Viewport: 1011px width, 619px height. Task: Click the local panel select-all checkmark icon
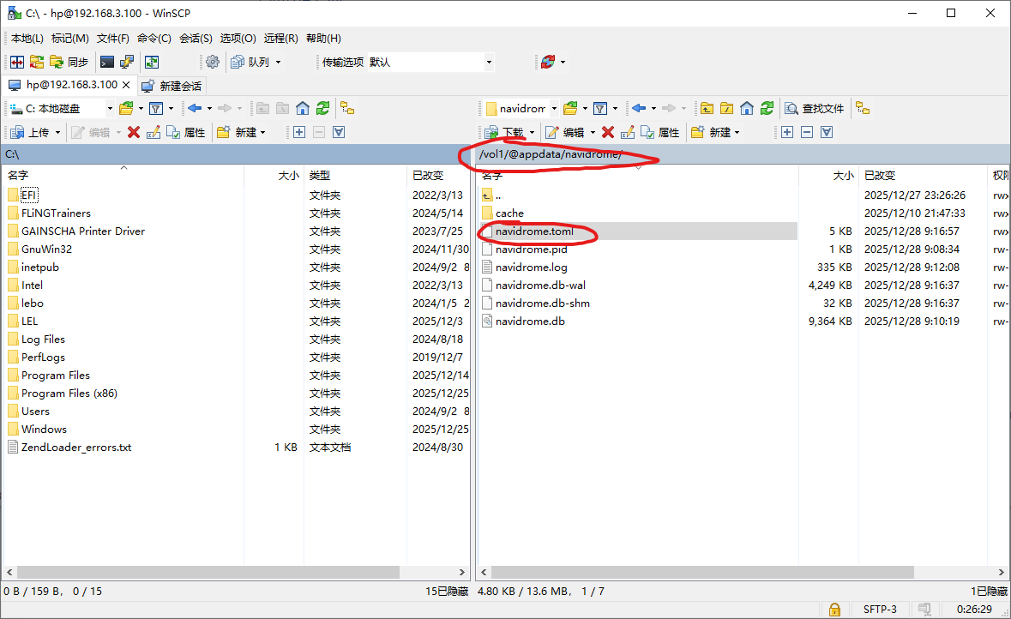coord(340,132)
